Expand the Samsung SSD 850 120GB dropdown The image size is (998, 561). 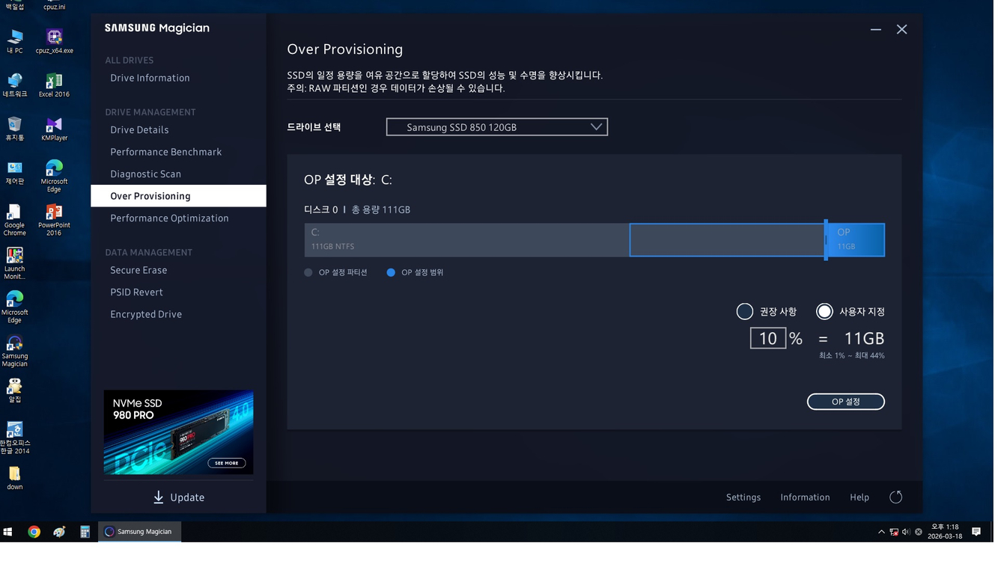tap(499, 128)
